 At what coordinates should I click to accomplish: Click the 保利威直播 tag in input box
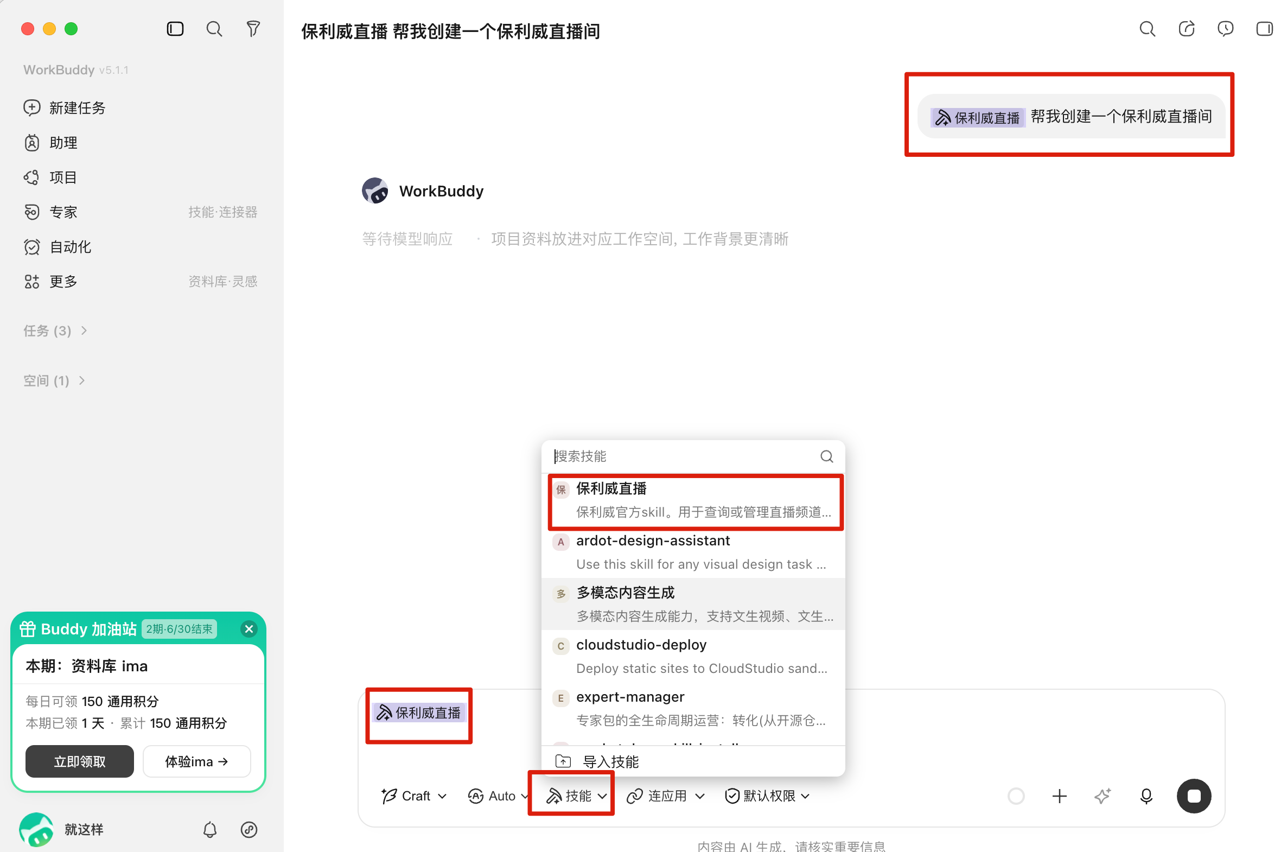(x=419, y=713)
